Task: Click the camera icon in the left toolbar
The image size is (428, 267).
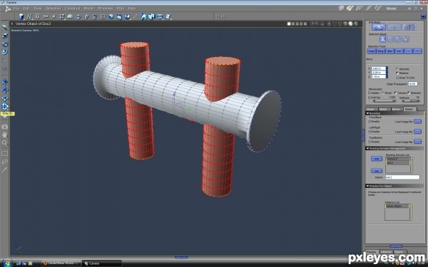Action: click(x=5, y=127)
